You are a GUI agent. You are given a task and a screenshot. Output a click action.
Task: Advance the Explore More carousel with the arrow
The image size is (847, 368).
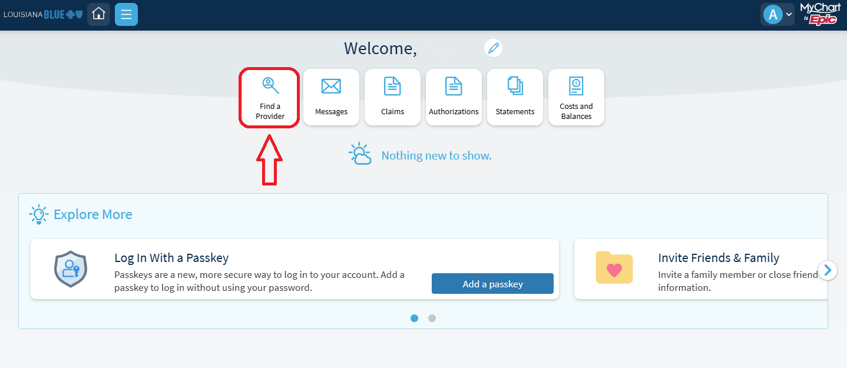[x=828, y=270]
